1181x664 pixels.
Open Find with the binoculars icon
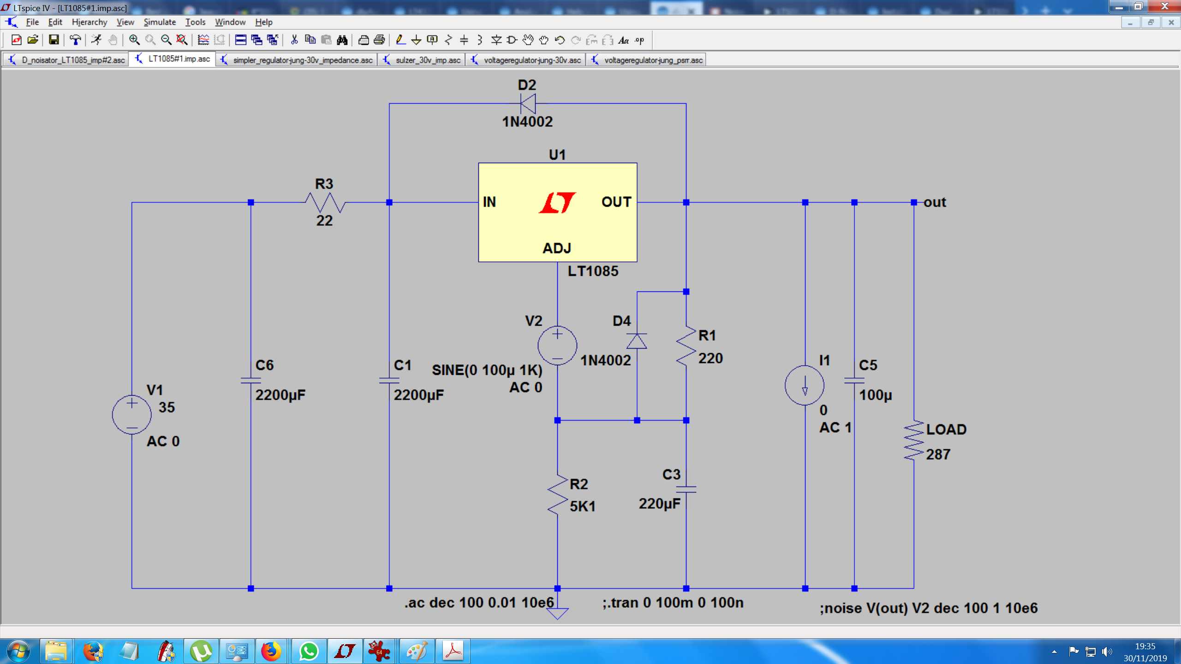click(342, 40)
